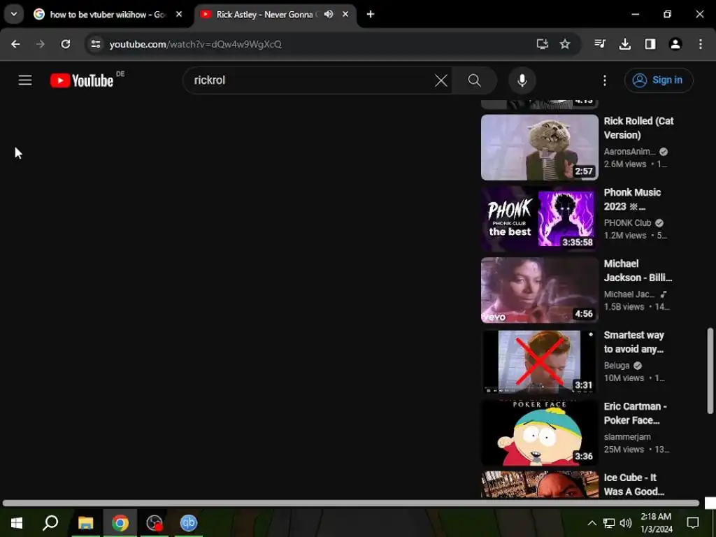Click Beluga channel name
The height and width of the screenshot is (537, 716).
617,365
